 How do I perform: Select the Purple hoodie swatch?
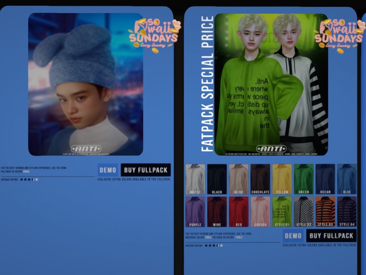[x=195, y=212]
